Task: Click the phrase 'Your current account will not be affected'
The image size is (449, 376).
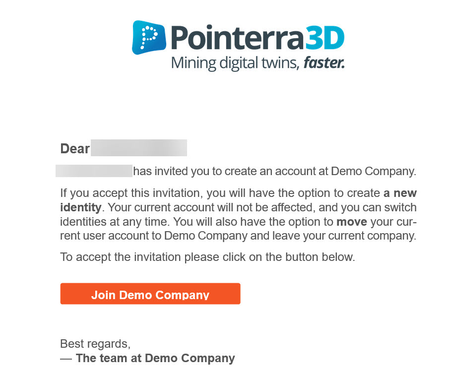Action: [210, 207]
